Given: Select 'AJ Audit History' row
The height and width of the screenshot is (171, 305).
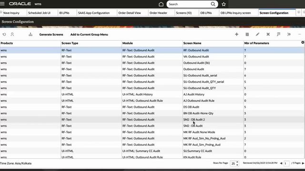Looking at the screenshot, I should [x=152, y=95].
